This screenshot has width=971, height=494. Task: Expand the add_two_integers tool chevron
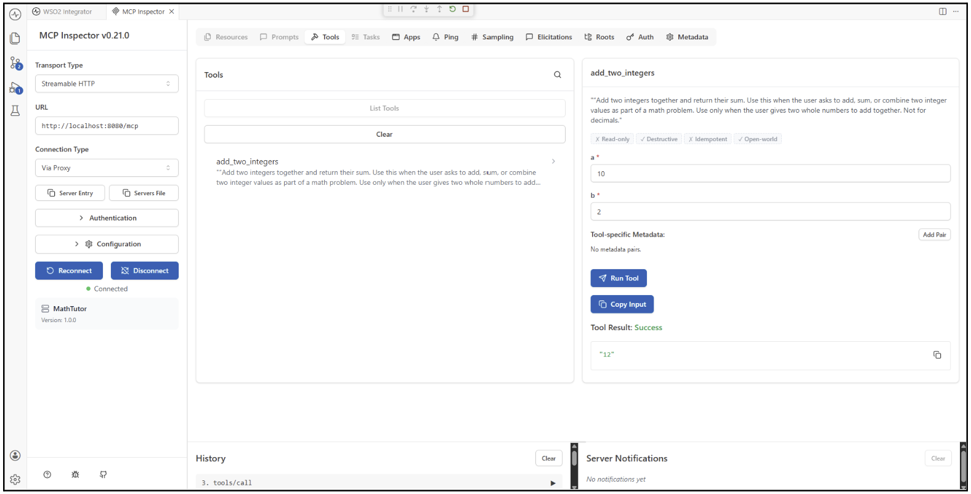(553, 161)
